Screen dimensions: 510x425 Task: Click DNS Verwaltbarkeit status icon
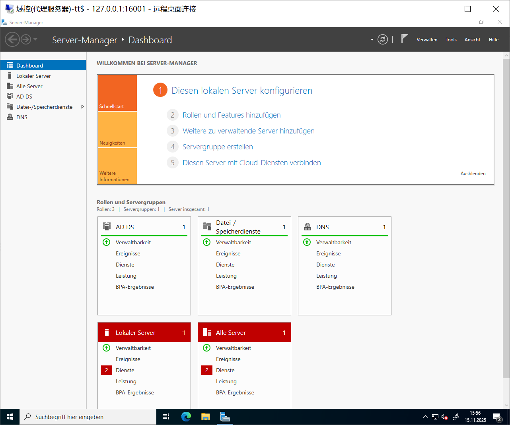coord(307,242)
